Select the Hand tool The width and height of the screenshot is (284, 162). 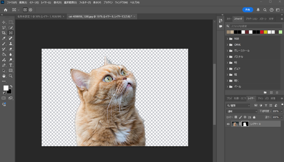(x=4, y=76)
